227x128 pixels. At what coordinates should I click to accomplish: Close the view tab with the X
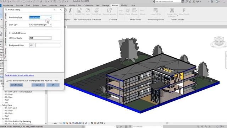coord(65,27)
